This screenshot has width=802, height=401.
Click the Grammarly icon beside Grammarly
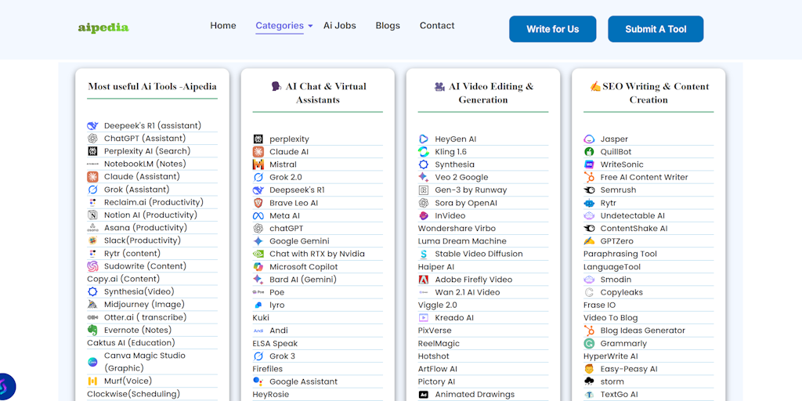tap(589, 344)
